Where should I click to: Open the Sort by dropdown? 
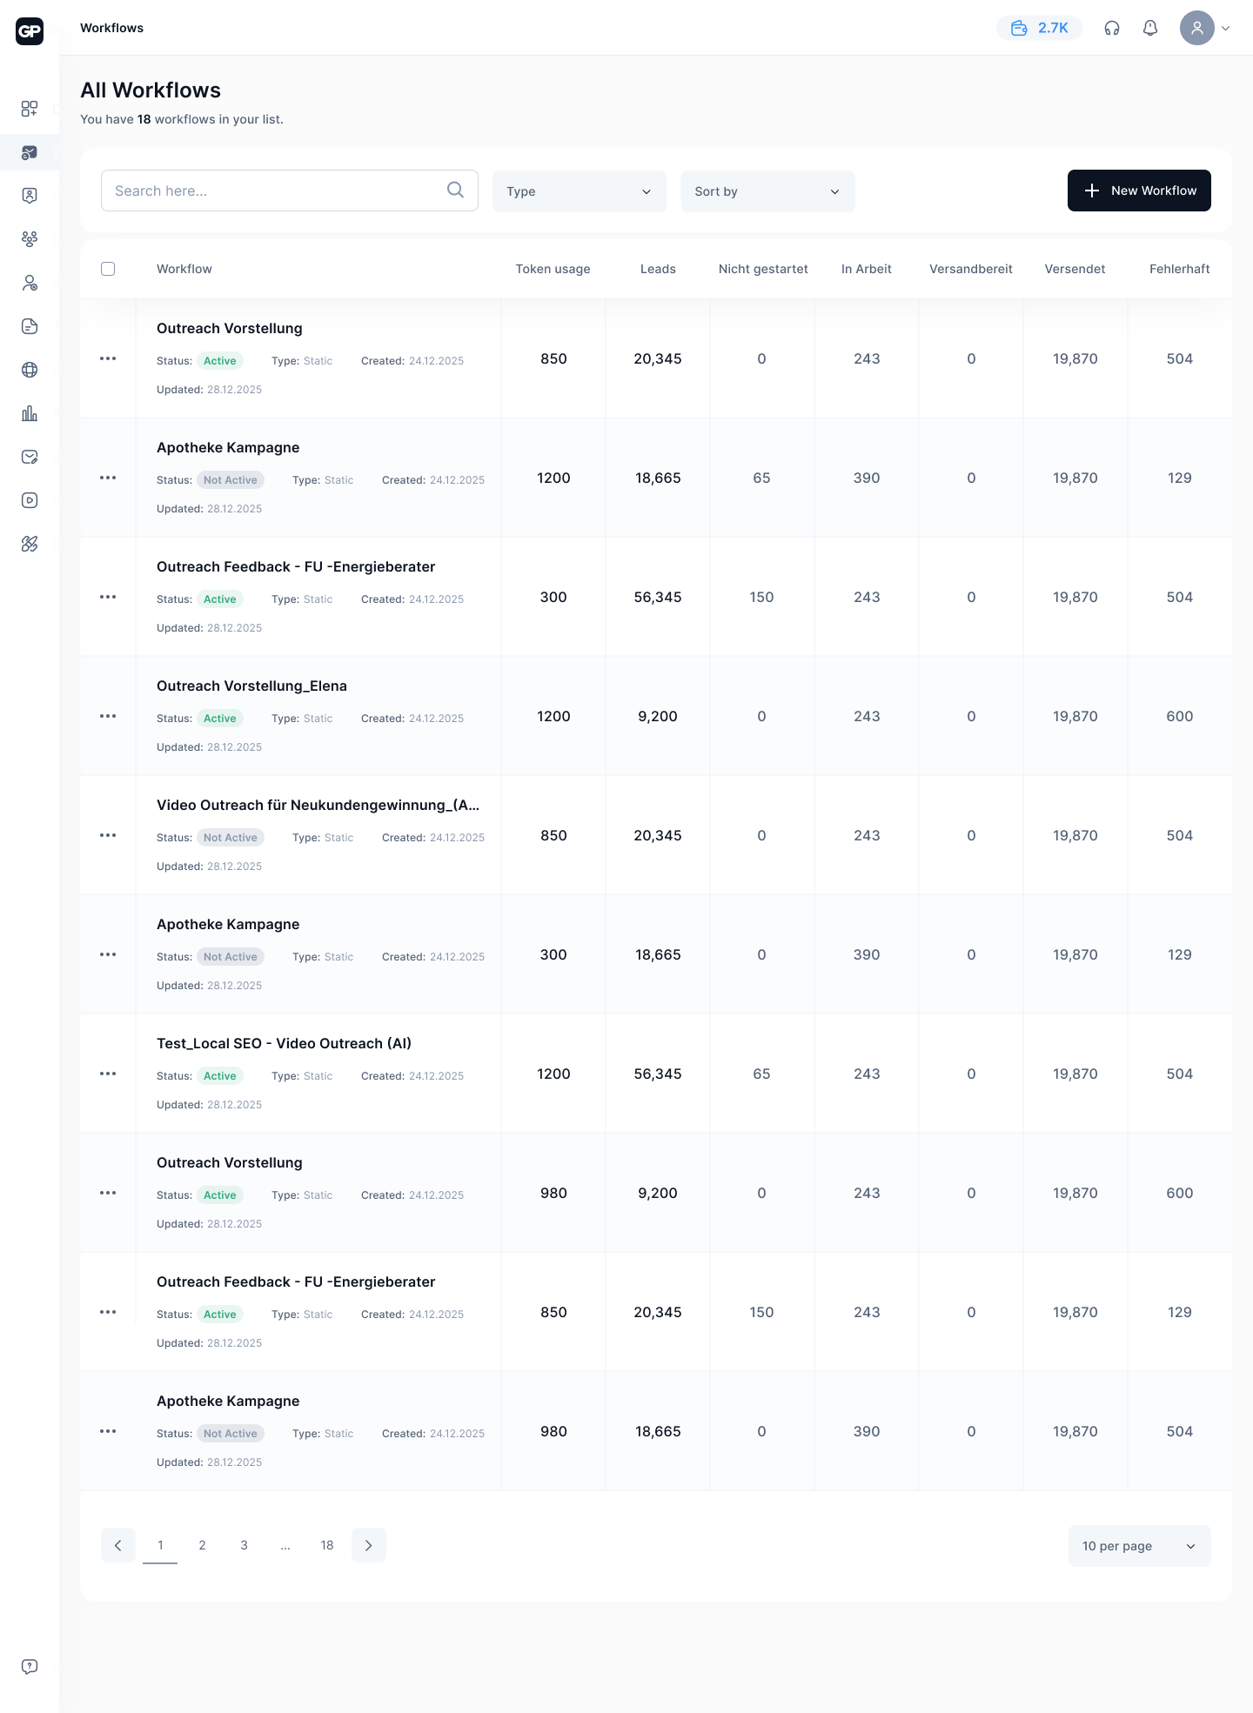tap(767, 191)
